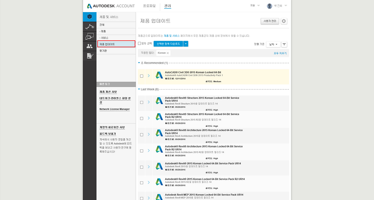Open 제품 개선 사항 quick link

coord(108,92)
